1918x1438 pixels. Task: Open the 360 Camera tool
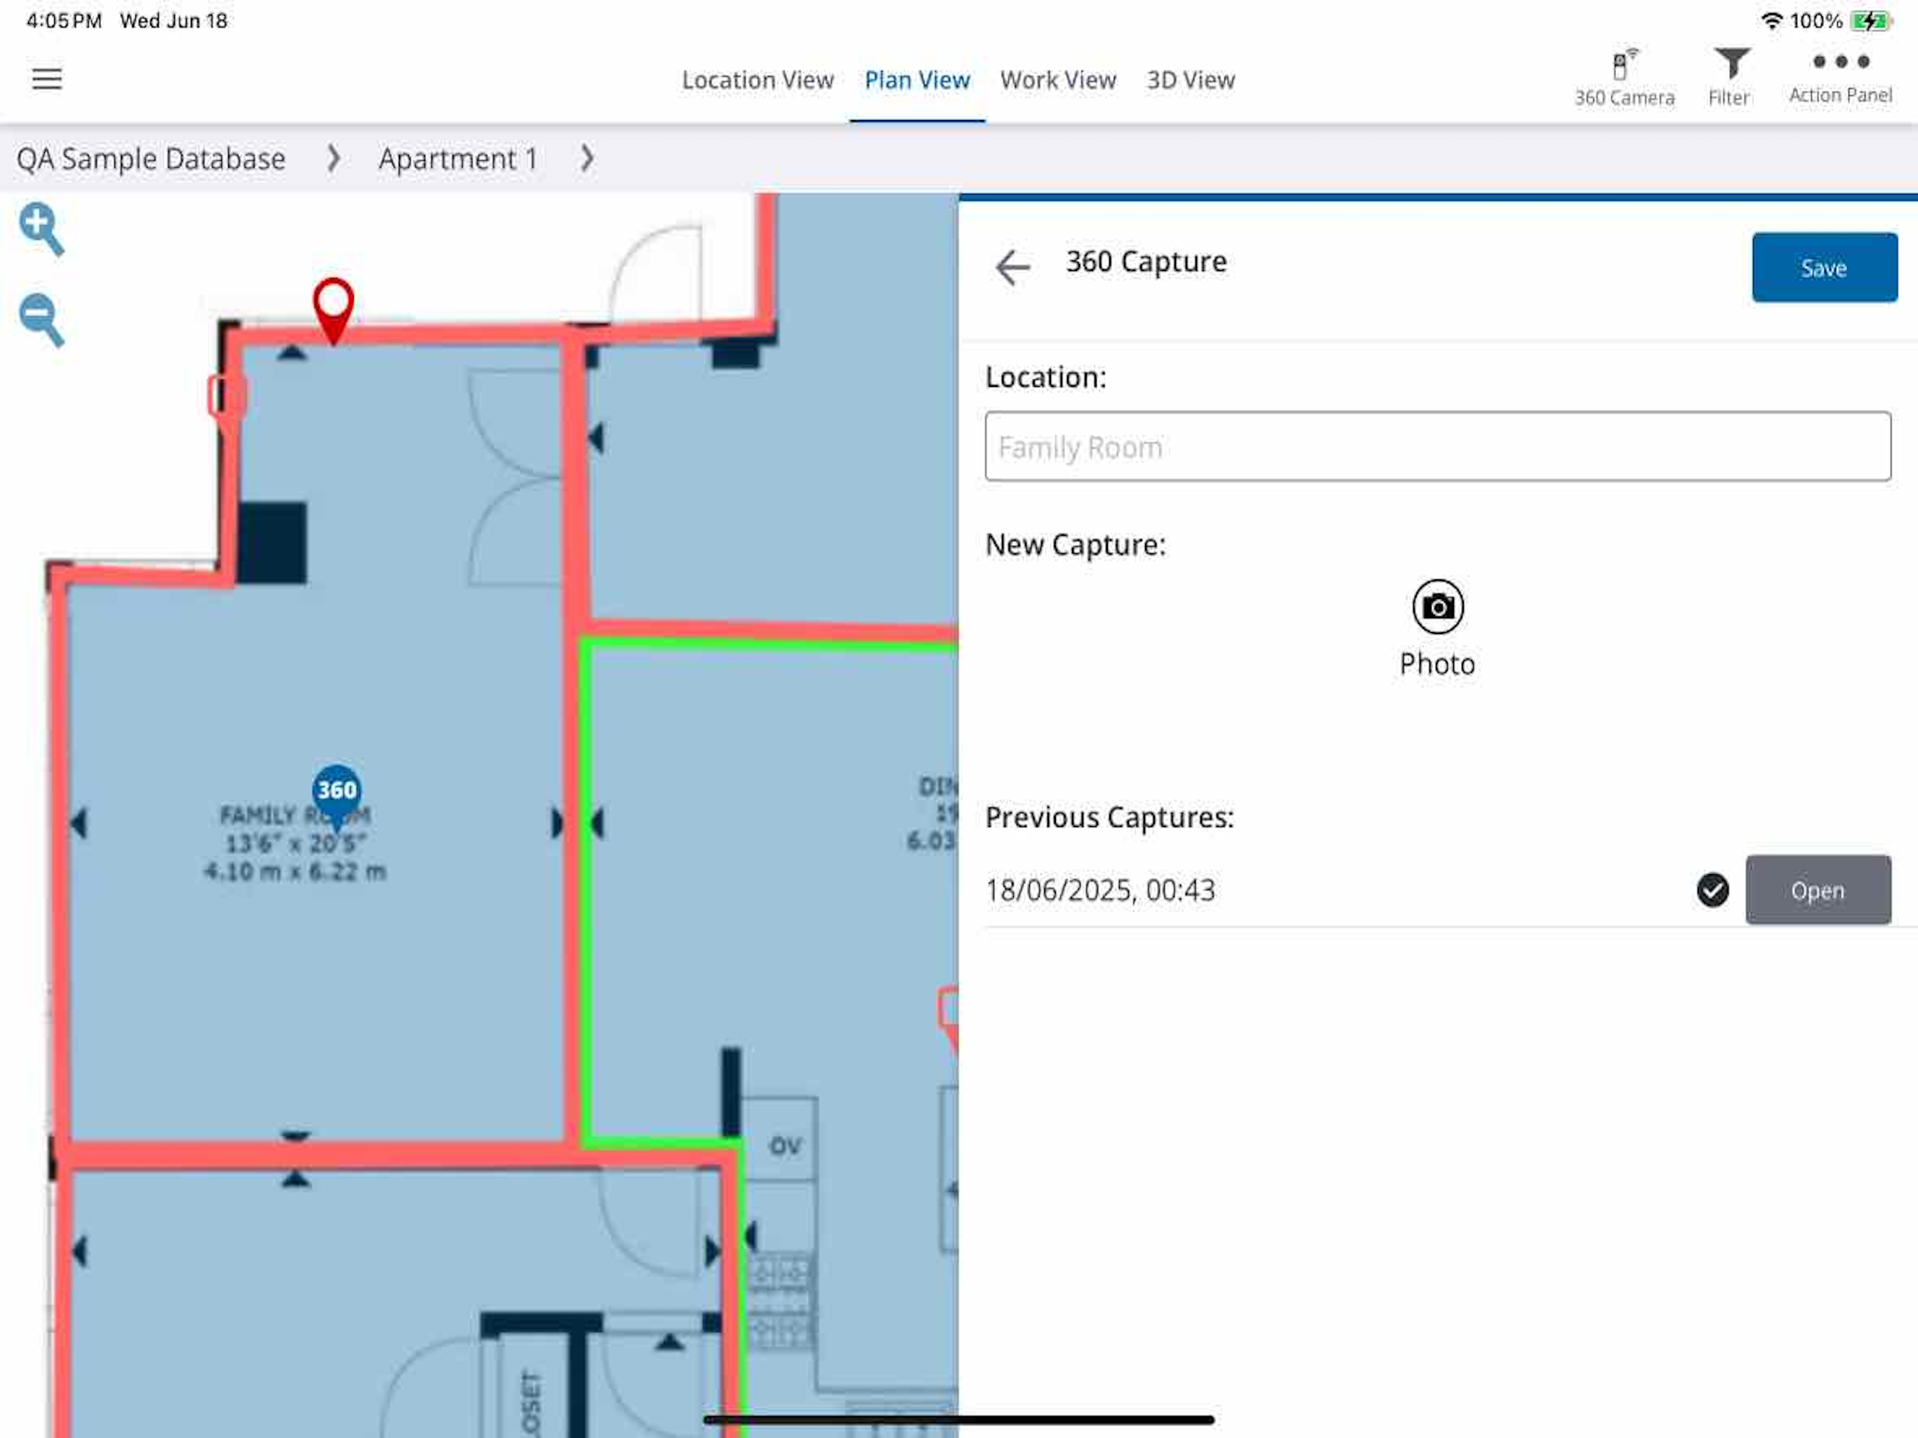pos(1623,77)
